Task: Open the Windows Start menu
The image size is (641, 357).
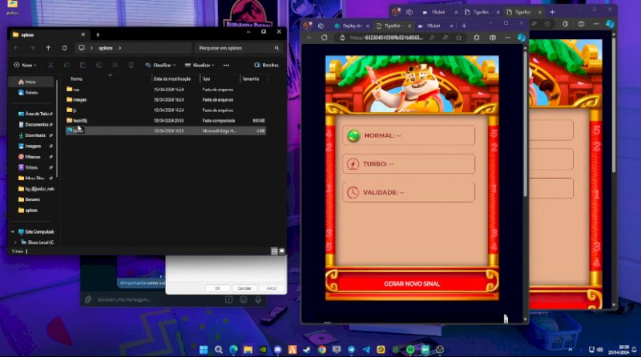Action: (203, 350)
